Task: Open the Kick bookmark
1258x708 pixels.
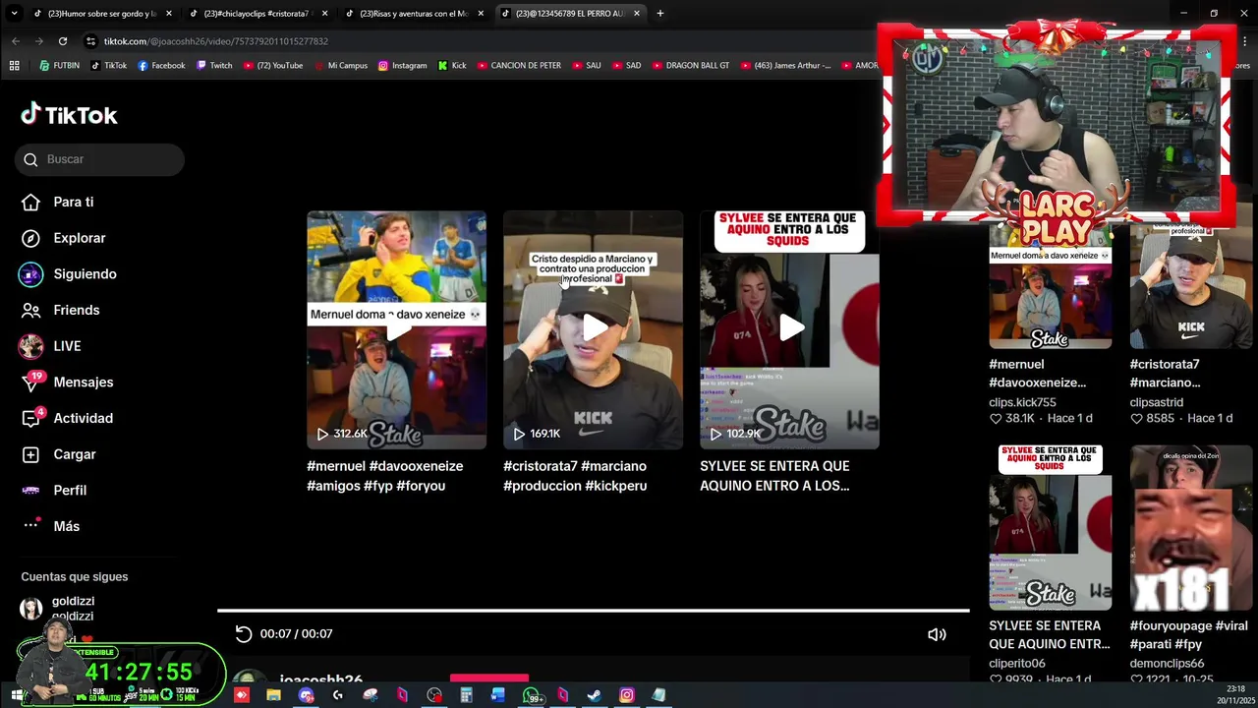Action: coord(451,66)
